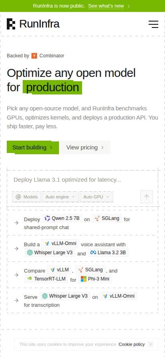165x357 pixels.
Task: Open the hamburger navigation menu
Action: 153,24
